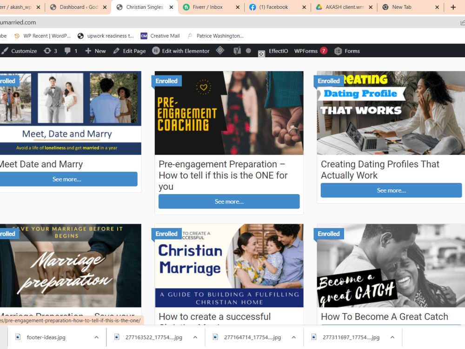Image resolution: width=465 pixels, height=349 pixels.
Task: Expand options for 277163522 download
Action: coord(195,337)
